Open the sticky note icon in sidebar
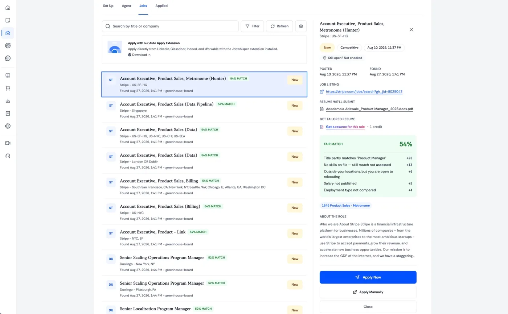508x314 pixels. point(8,20)
